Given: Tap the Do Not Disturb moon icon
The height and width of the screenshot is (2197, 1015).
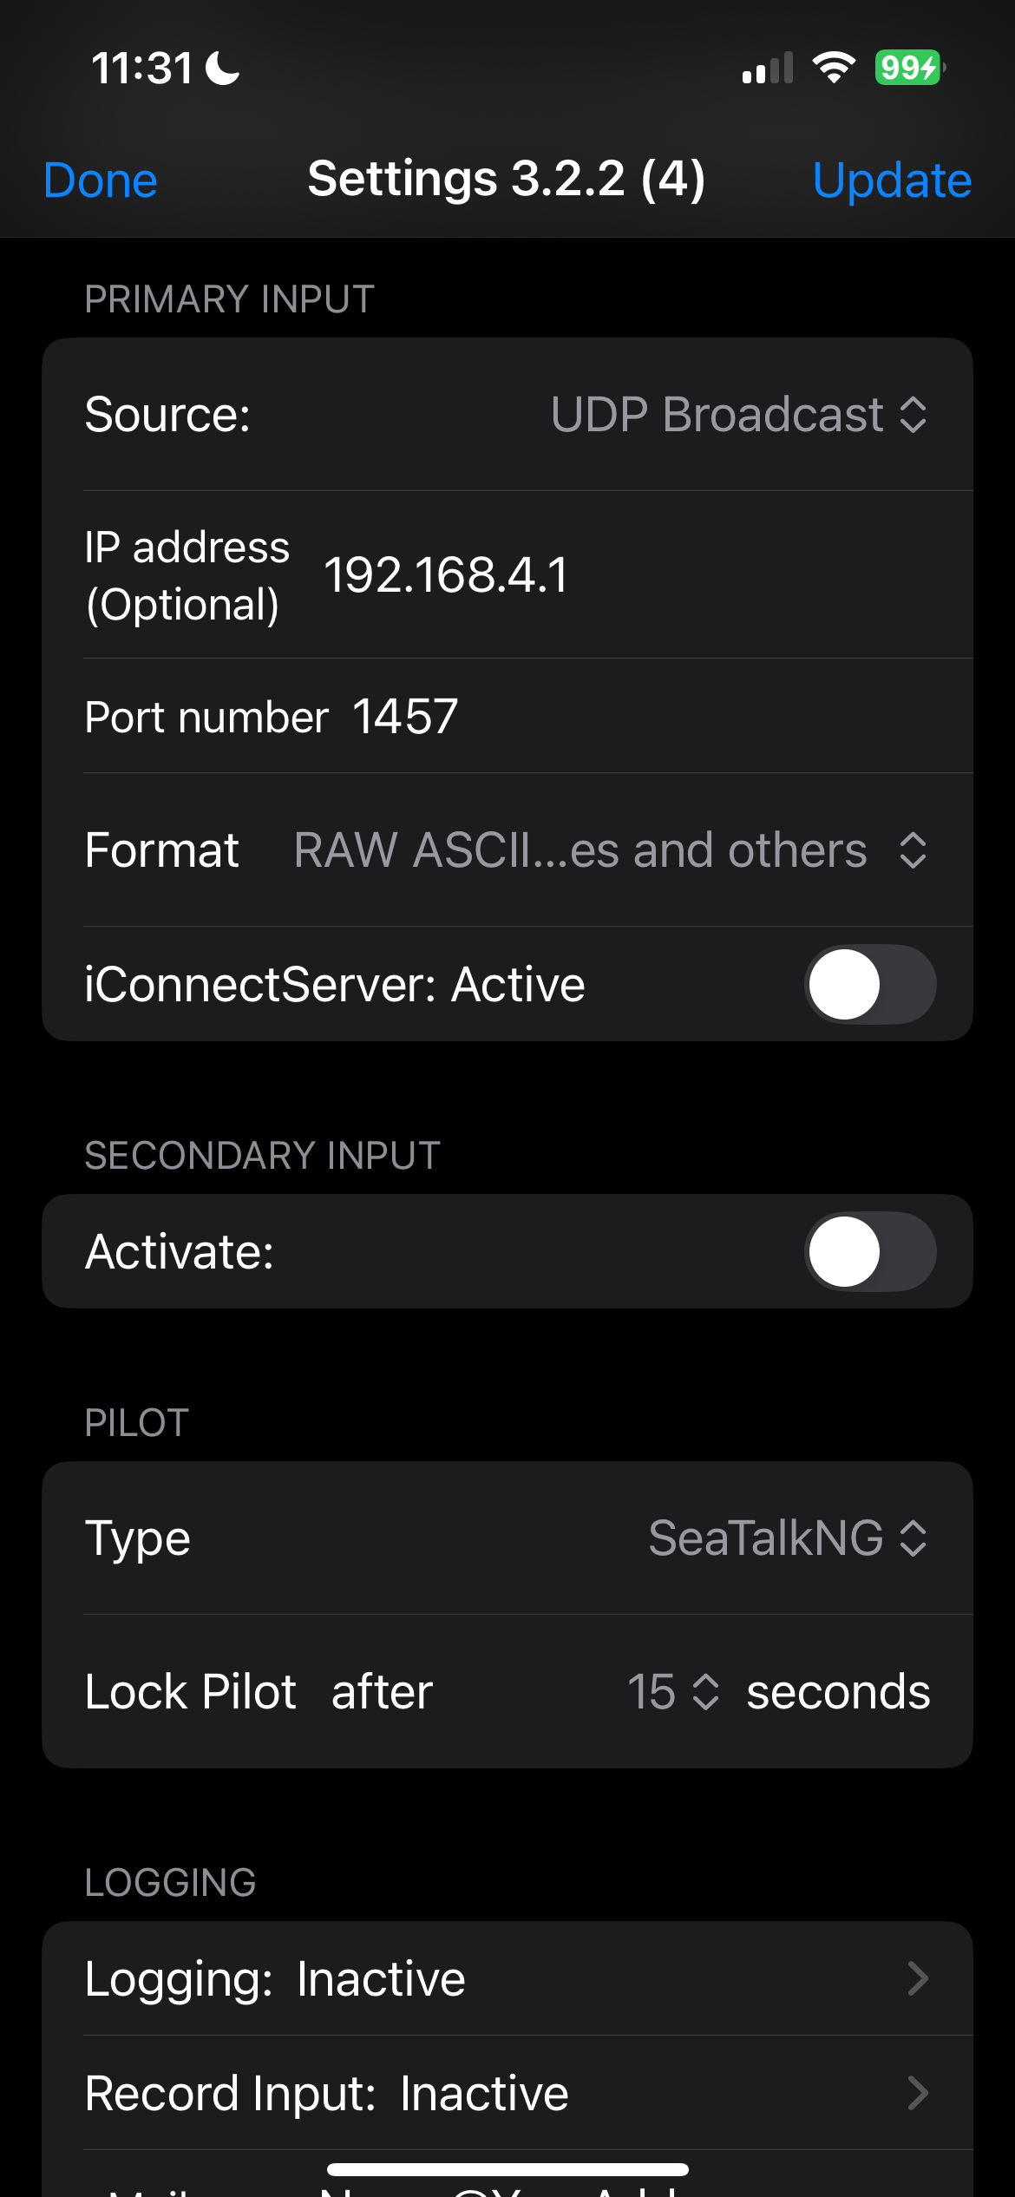Looking at the screenshot, I should 222,68.
